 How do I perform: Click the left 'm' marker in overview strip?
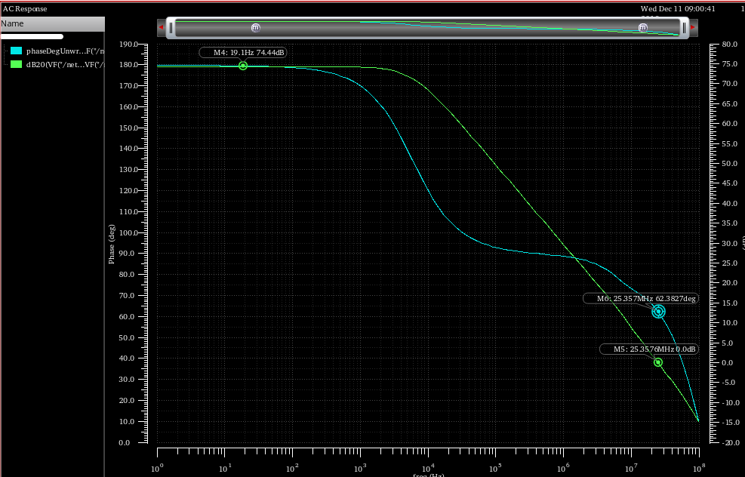(256, 28)
